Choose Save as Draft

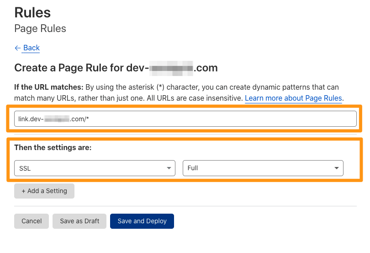pos(79,221)
